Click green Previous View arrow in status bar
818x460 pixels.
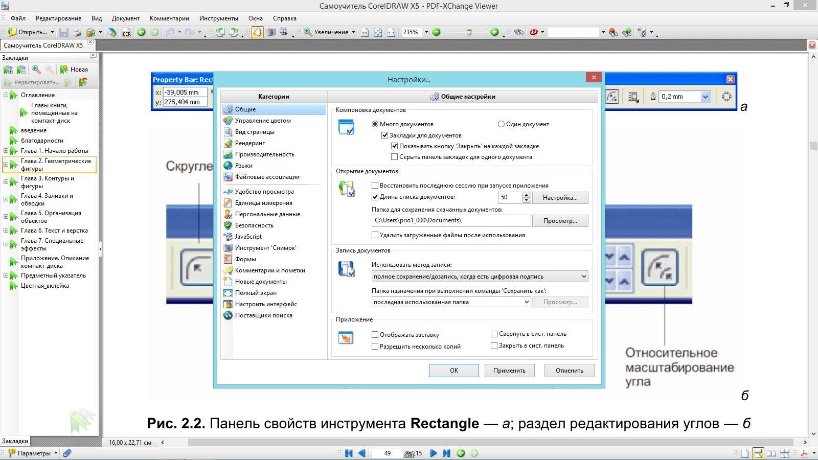[461, 453]
